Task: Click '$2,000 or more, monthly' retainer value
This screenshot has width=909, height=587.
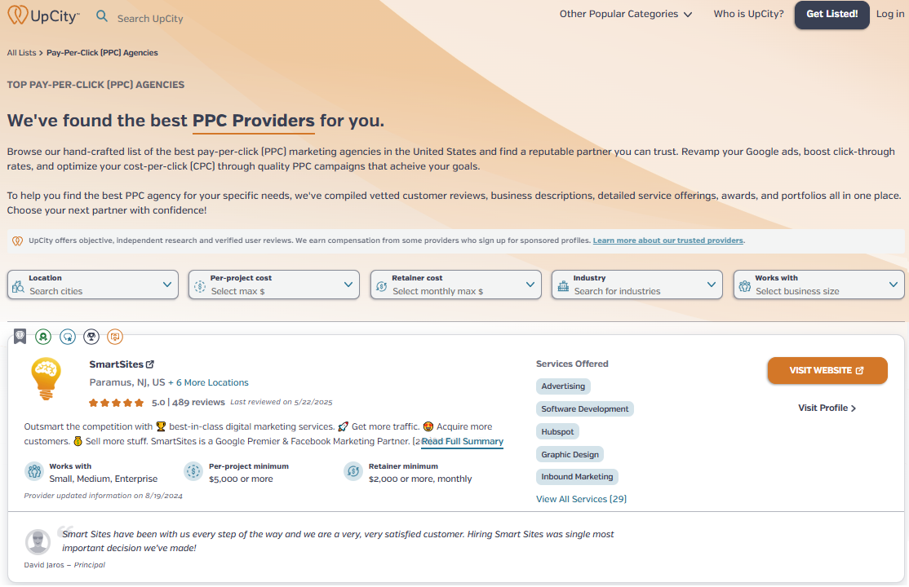Action: click(420, 479)
